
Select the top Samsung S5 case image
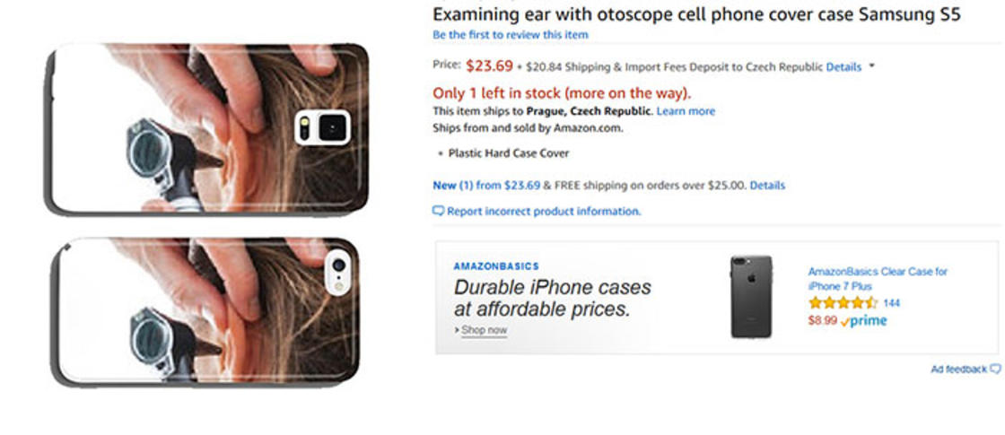pyautogui.click(x=206, y=128)
